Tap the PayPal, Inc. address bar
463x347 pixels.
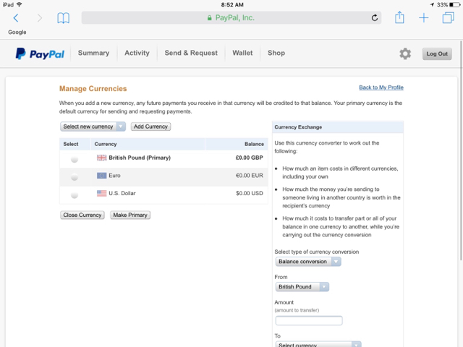(x=231, y=17)
